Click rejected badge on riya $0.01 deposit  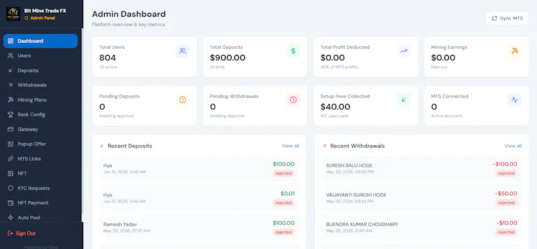[x=283, y=203]
